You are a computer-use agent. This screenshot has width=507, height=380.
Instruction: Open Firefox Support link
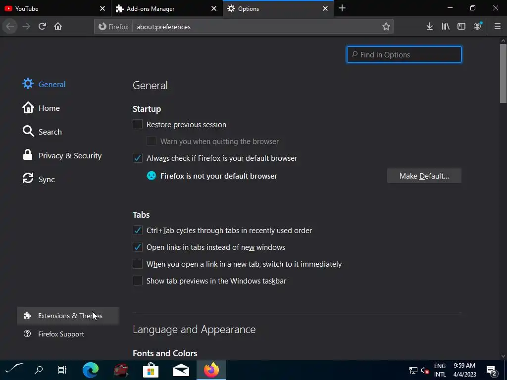(x=53, y=334)
